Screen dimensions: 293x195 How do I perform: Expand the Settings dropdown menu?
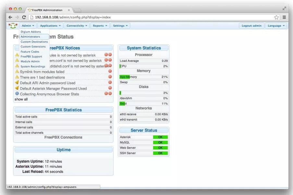point(120,26)
